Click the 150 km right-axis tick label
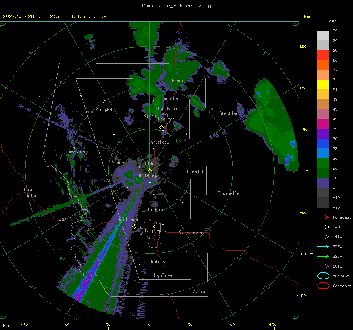353x330 pixels. [x=303, y=46]
